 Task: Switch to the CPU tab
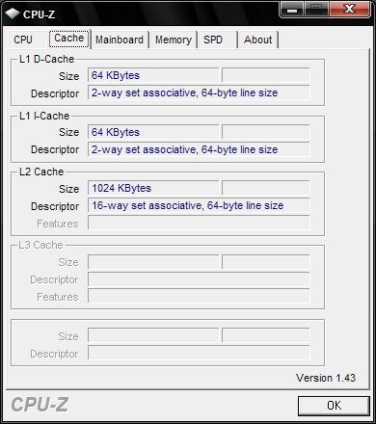point(23,40)
